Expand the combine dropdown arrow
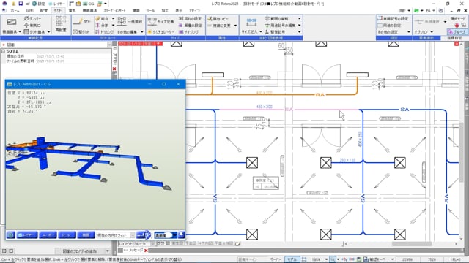 tap(113, 18)
